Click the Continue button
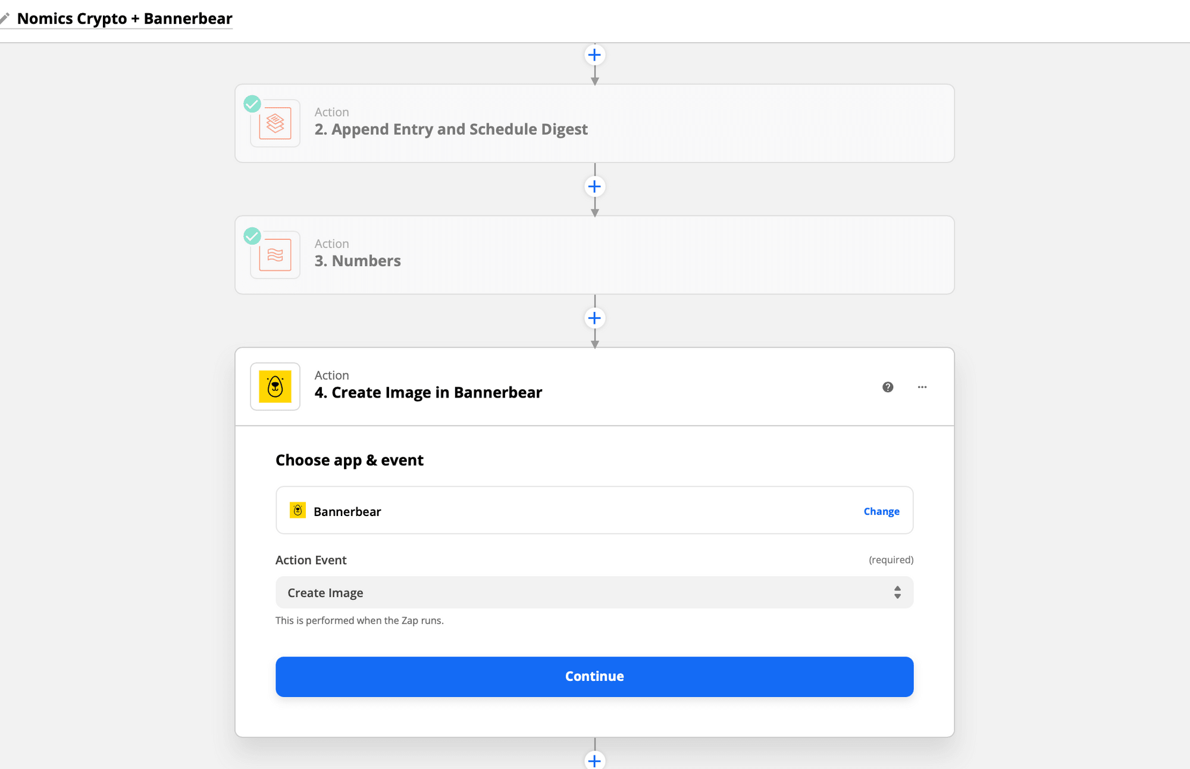The image size is (1190, 769). point(594,677)
